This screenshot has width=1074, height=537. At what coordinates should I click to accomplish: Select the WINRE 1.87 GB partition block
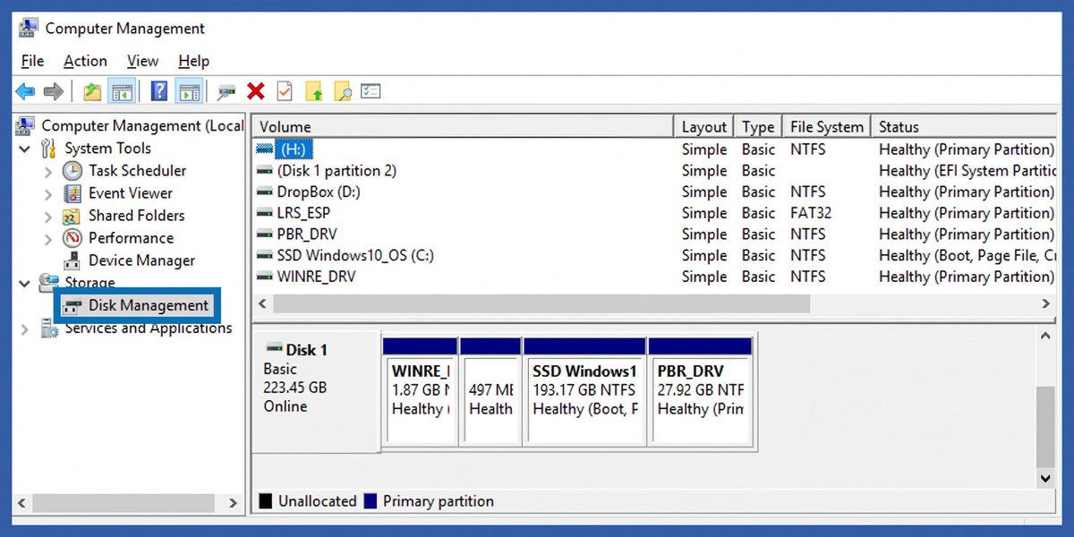click(x=420, y=391)
